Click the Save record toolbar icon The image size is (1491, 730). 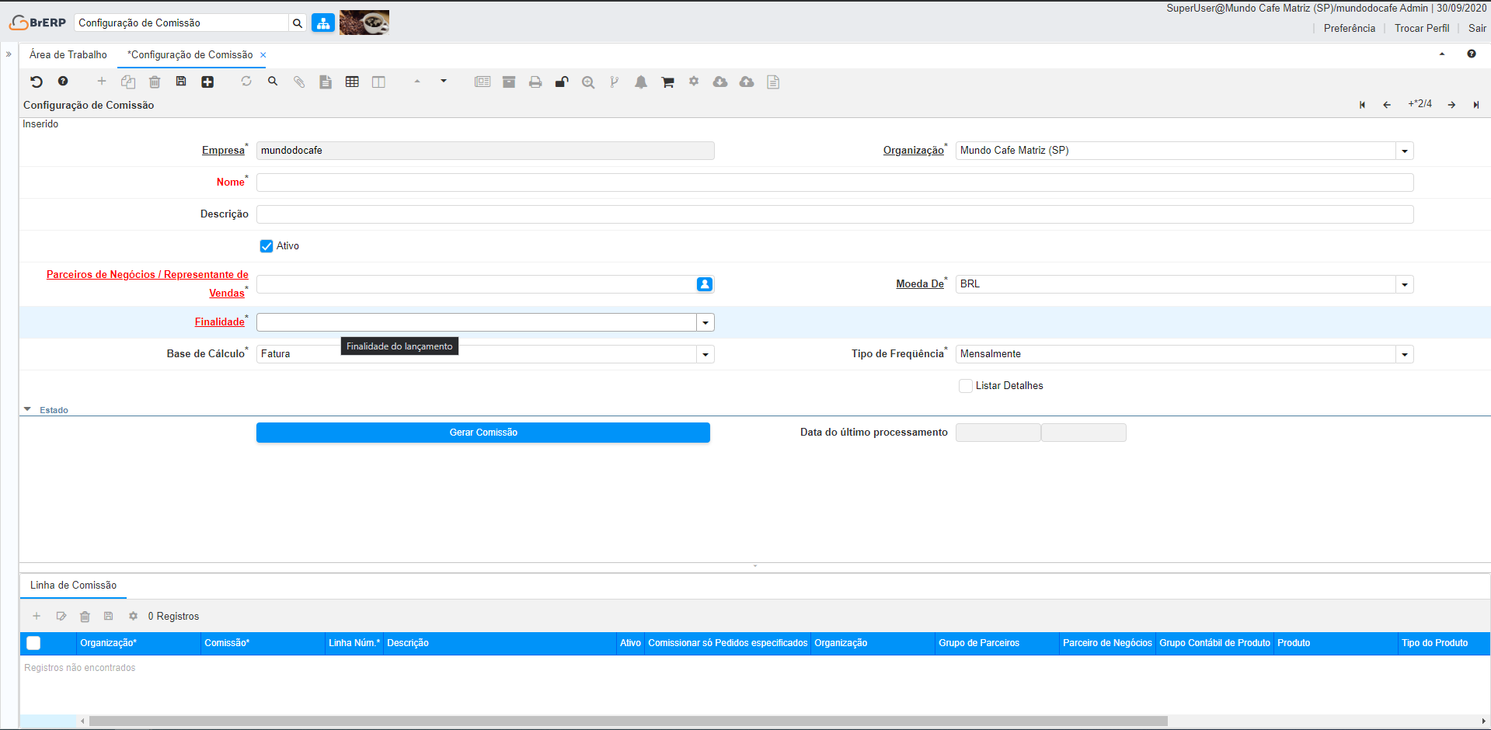(181, 82)
